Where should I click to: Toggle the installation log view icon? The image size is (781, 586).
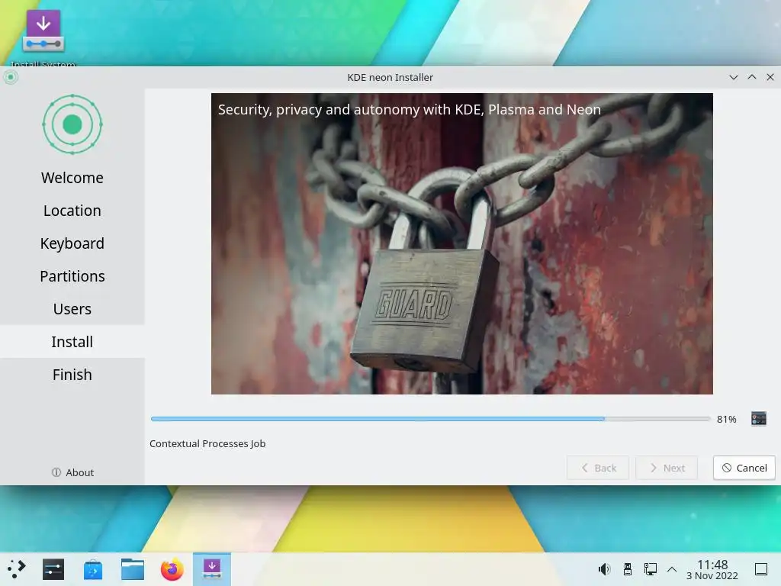[x=759, y=419]
